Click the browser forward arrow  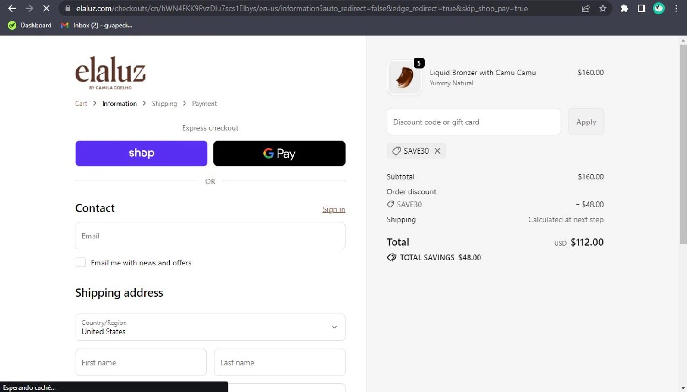point(29,8)
